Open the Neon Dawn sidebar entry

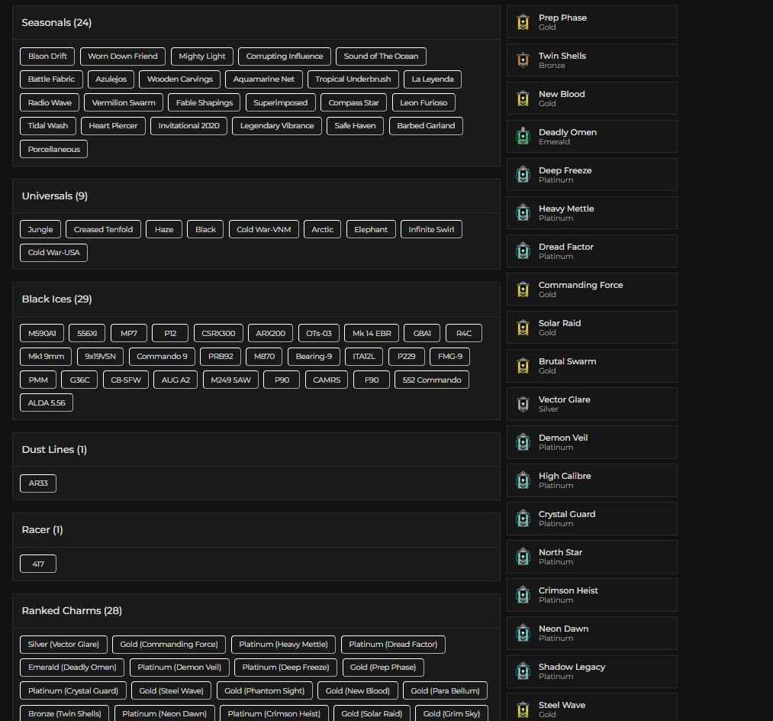point(591,633)
